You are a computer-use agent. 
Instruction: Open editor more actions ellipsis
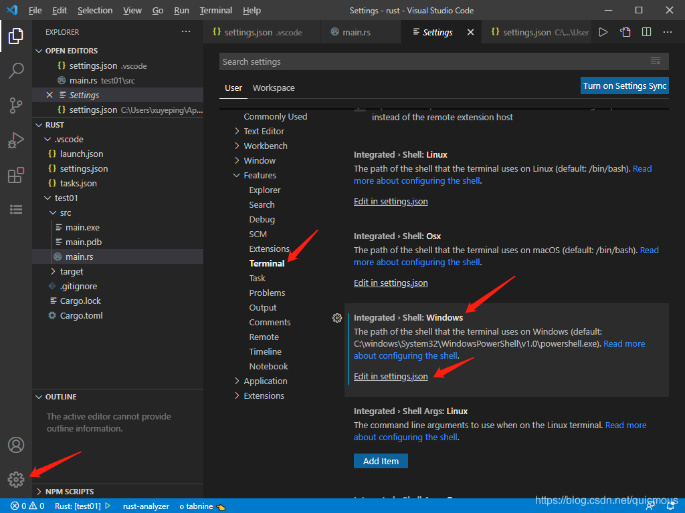[x=668, y=32]
